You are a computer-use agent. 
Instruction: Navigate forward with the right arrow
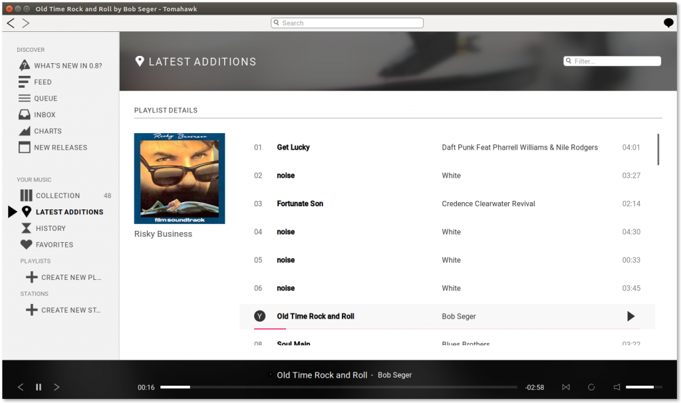[x=26, y=22]
